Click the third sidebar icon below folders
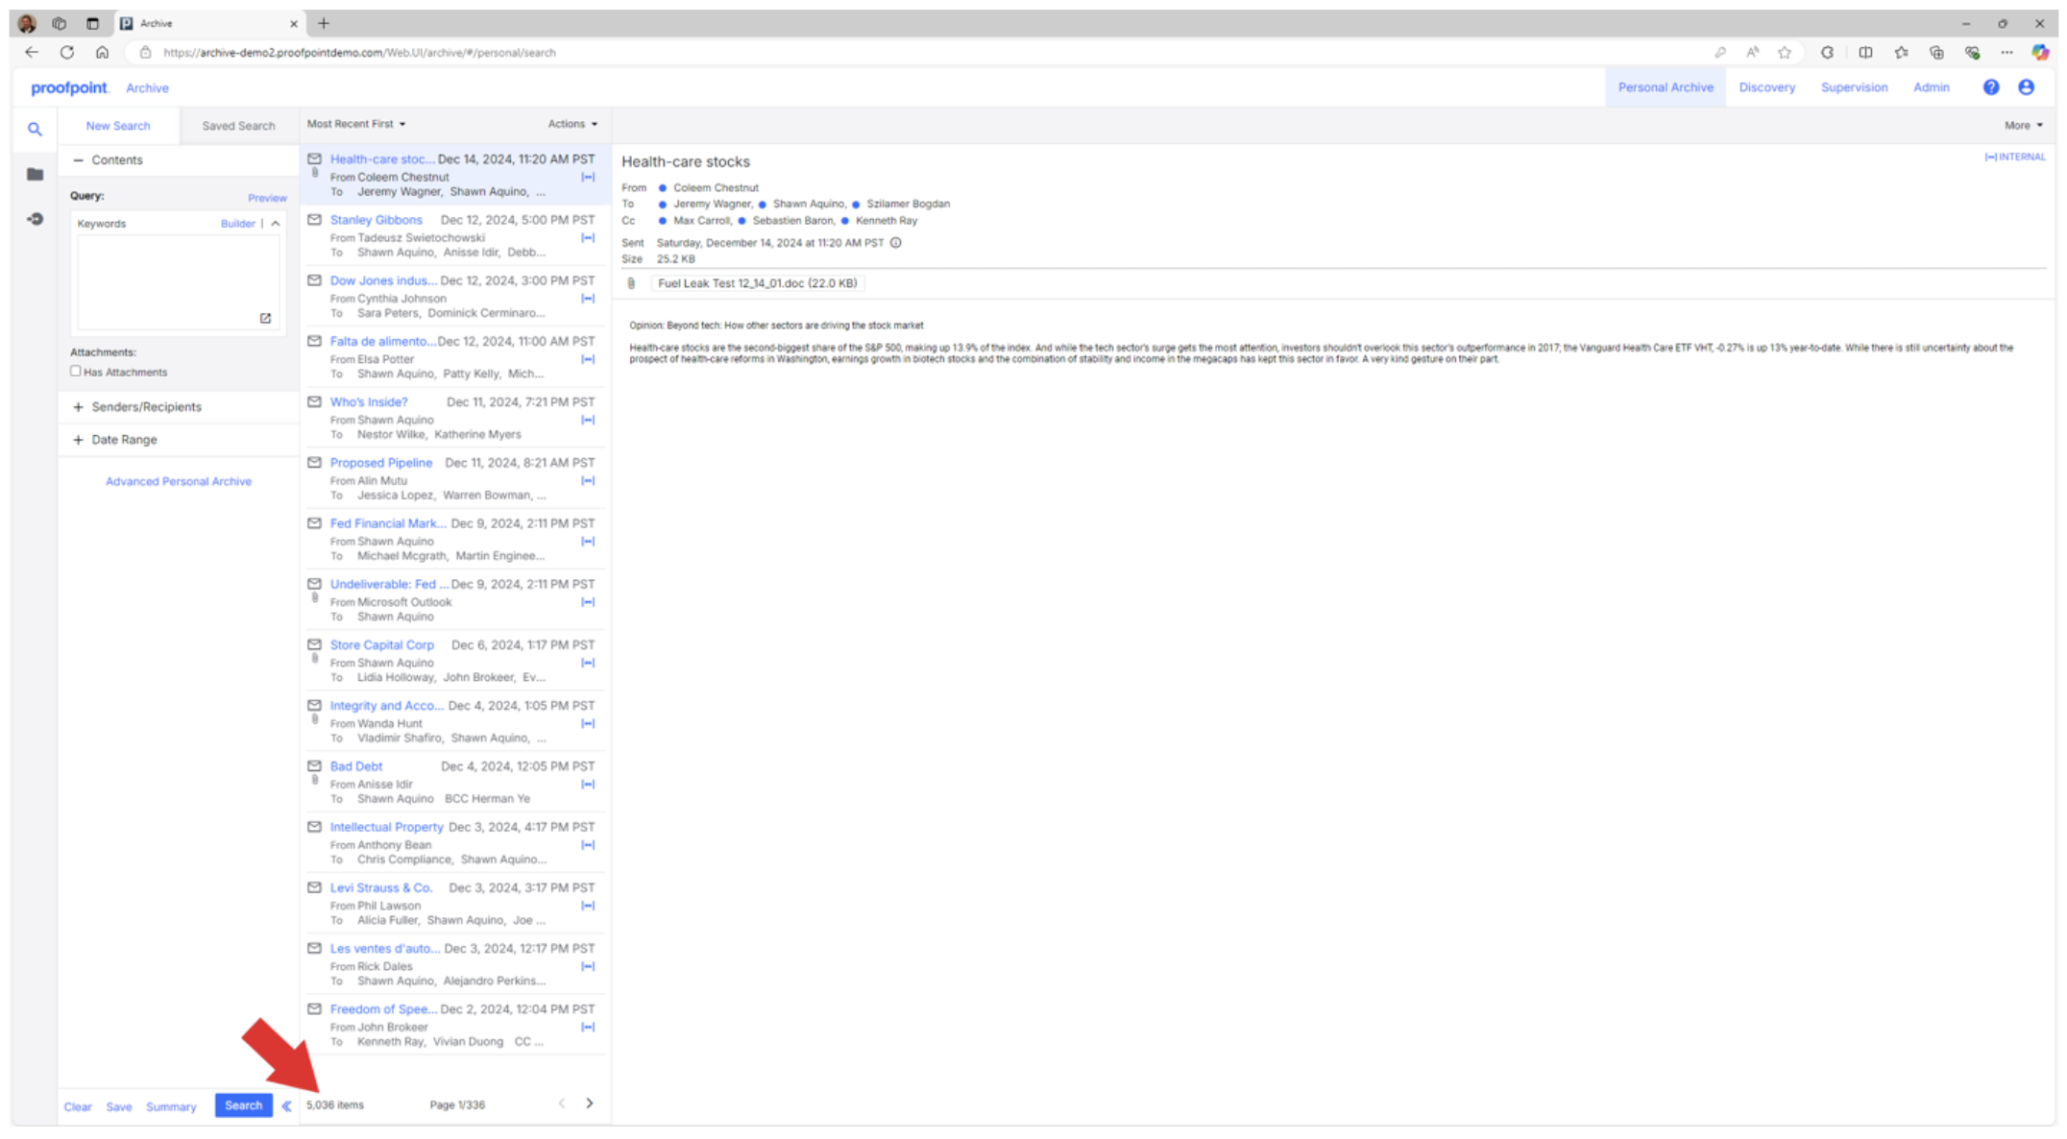Screen dimensions: 2067x1139 coord(36,219)
